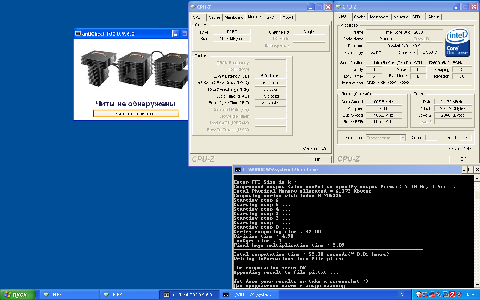Screen dimensions: 480x300
Task: Open the Cache tab in Memory window
Action: pyautogui.click(x=214, y=17)
